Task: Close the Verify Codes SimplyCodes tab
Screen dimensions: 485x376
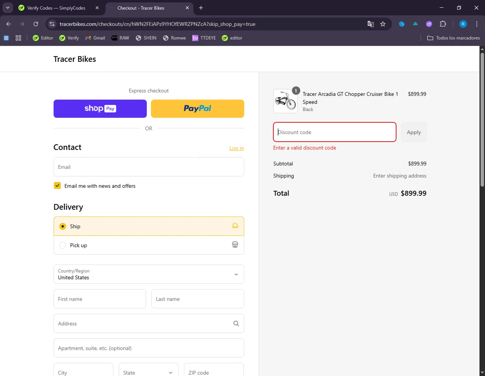Action: (x=97, y=8)
